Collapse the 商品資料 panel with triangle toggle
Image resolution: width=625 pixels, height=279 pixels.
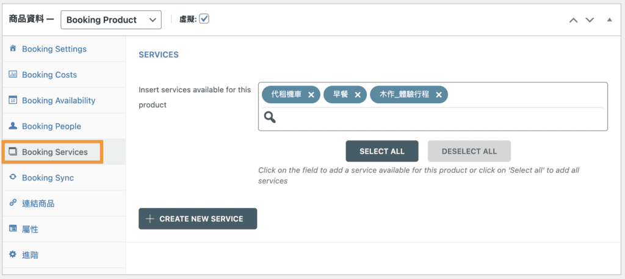coord(609,20)
